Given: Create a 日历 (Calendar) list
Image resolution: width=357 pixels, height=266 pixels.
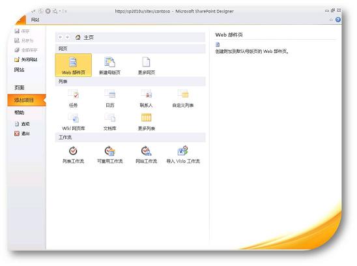Looking at the screenshot, I should tap(110, 98).
